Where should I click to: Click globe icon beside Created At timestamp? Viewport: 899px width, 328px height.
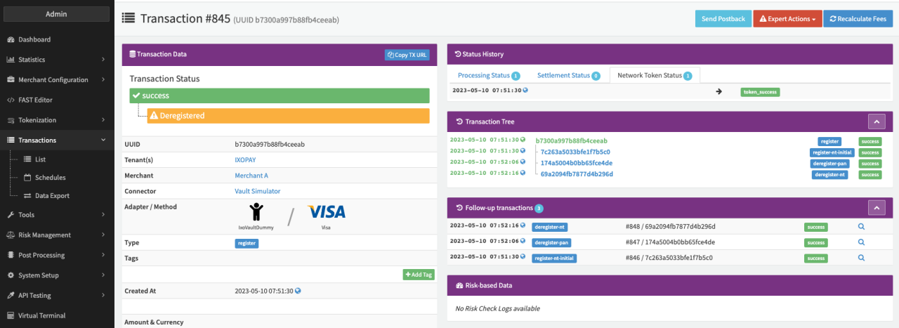coord(298,291)
